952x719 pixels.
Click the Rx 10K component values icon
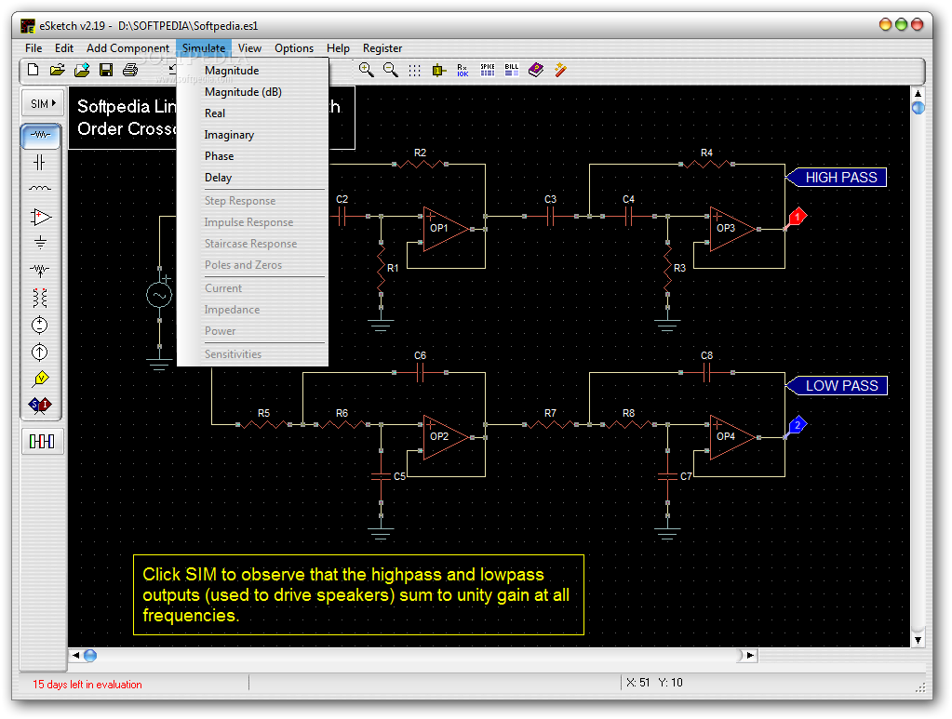click(x=463, y=71)
